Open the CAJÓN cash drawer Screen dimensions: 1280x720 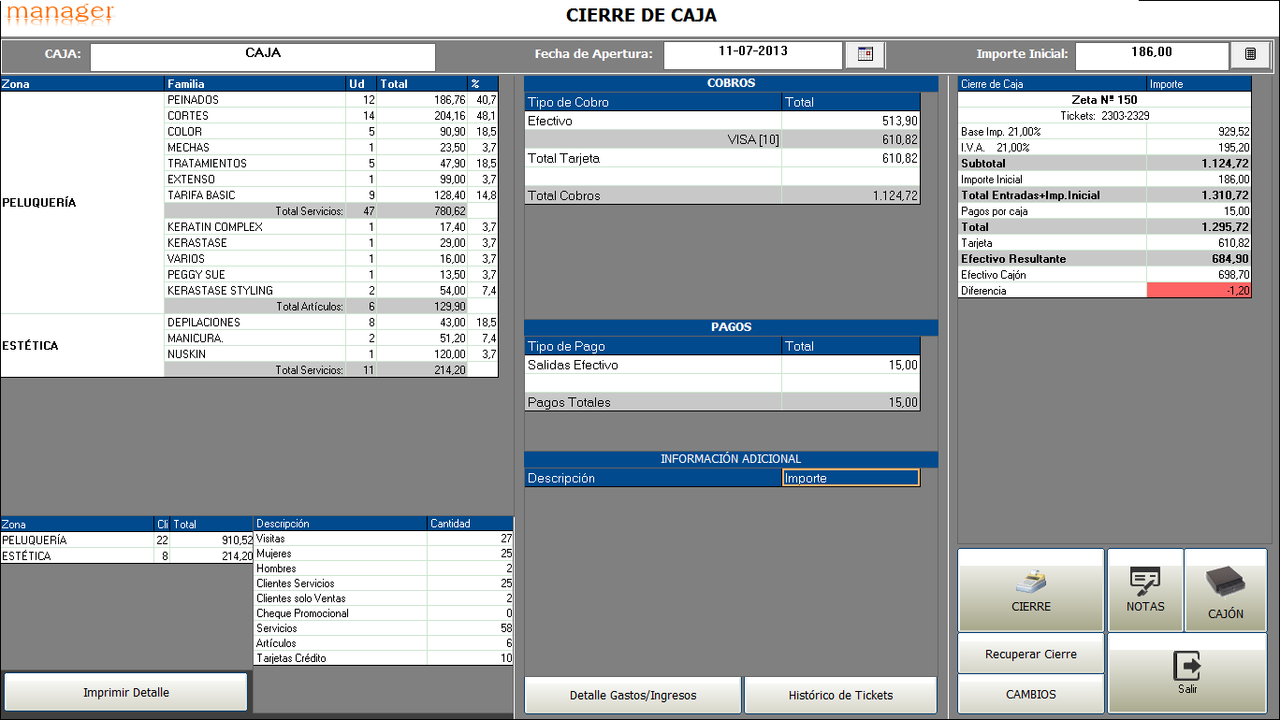[x=1226, y=590]
